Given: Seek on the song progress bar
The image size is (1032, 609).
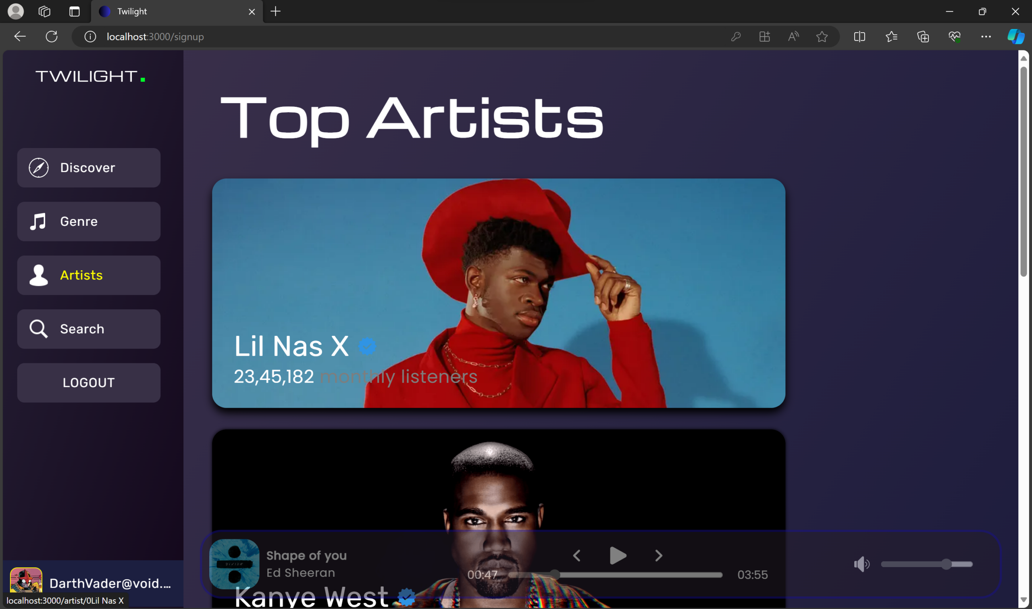Looking at the screenshot, I should (x=615, y=575).
